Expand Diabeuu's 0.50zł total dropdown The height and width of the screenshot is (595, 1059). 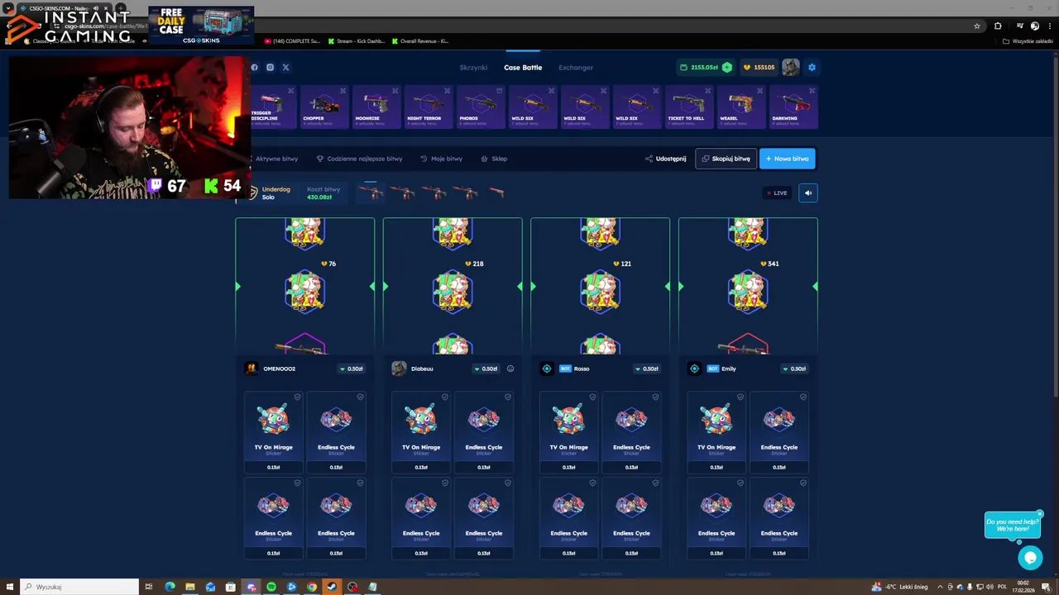[486, 369]
